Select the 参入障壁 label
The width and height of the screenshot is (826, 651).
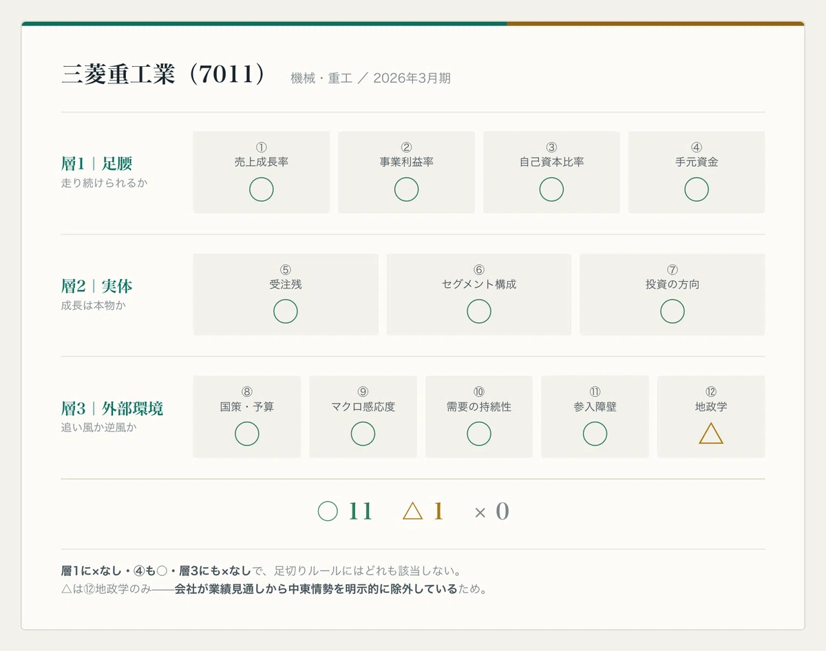pyautogui.click(x=595, y=406)
